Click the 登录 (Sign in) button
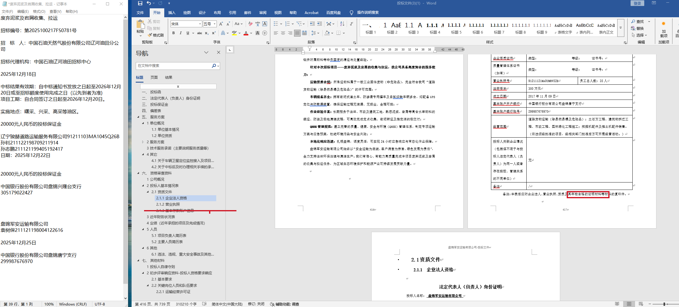 click(637, 3)
